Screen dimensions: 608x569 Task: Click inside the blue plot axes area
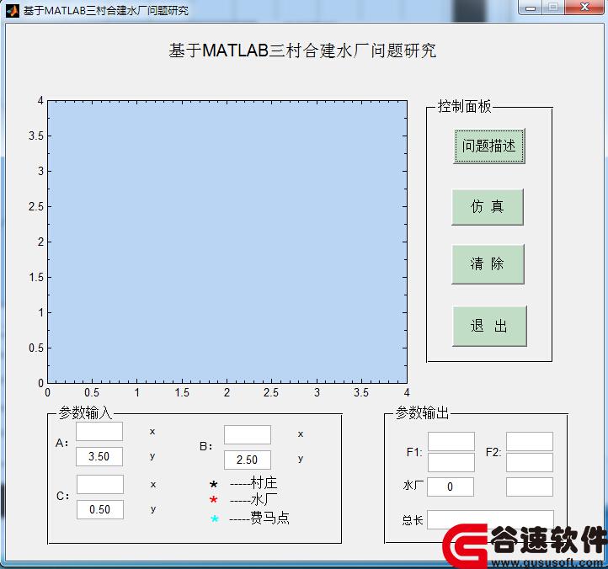point(227,242)
